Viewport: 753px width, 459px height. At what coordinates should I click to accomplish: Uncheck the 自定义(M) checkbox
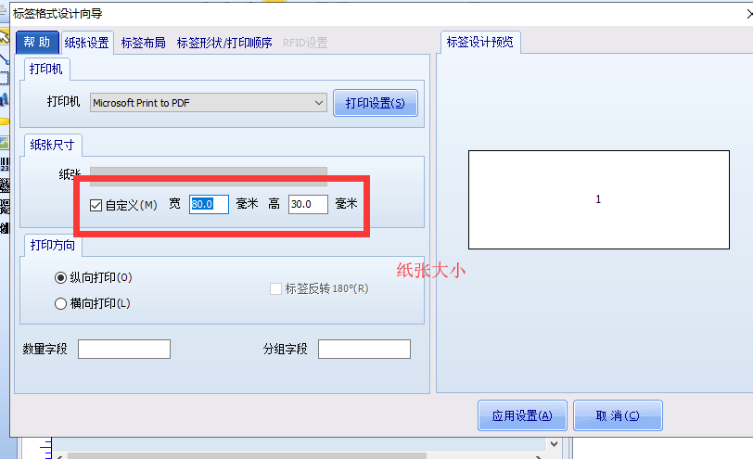(x=96, y=204)
